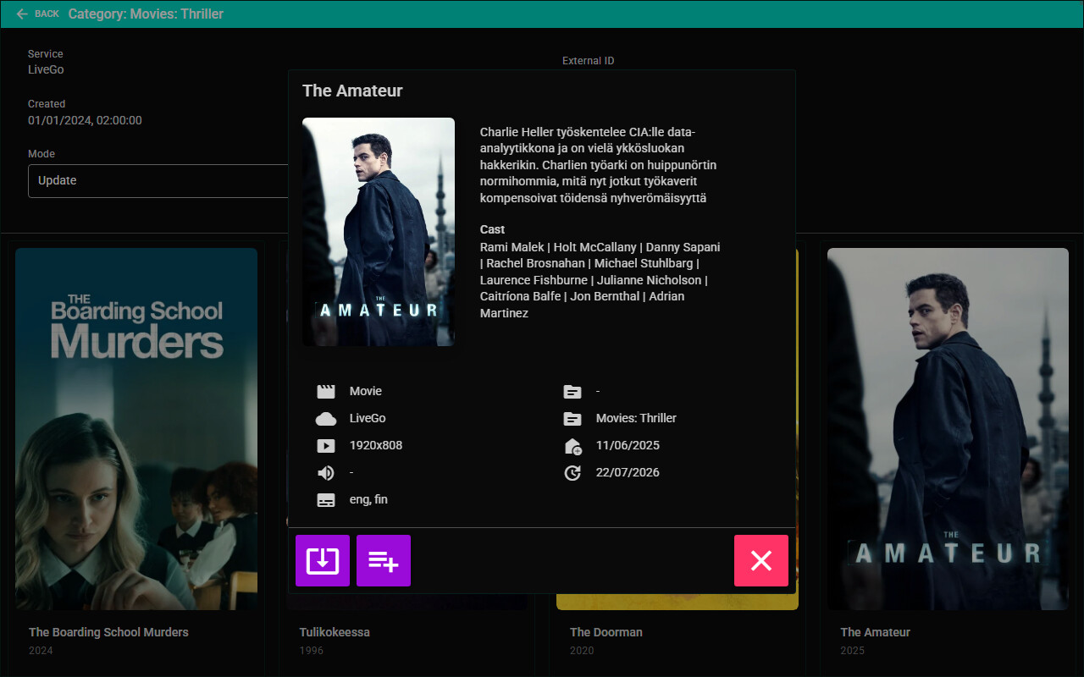The image size is (1084, 677).
Task: Close The Amateur dialog with red X
Action: [x=761, y=560]
